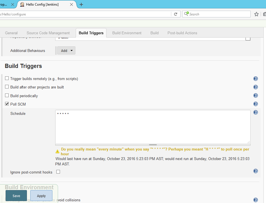Click the Additional Behaviours label

click(x=28, y=51)
